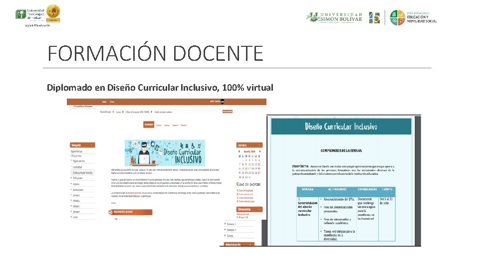Expand Cursos at bottom of Navegación tree
479x269 pixels.
(x=71, y=217)
